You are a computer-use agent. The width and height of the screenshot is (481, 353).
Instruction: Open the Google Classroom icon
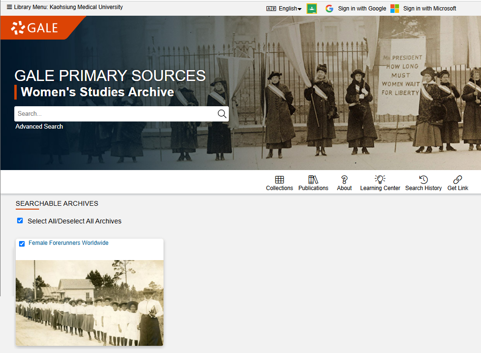click(x=312, y=9)
